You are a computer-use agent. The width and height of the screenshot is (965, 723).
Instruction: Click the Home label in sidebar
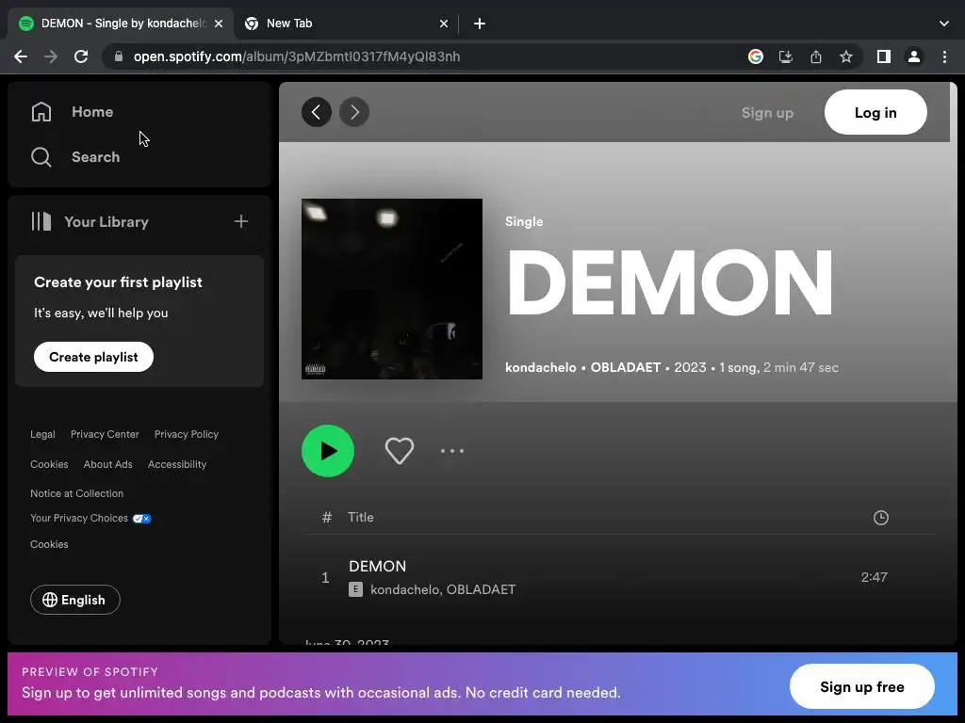click(x=92, y=112)
